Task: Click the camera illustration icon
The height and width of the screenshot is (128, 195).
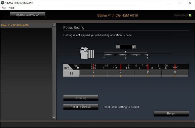Action: [x=87, y=53]
